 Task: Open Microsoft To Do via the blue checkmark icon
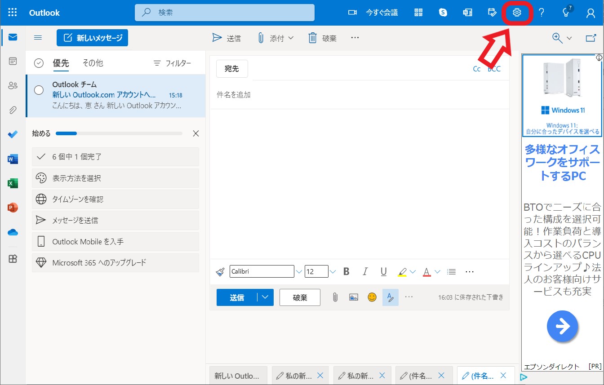pyautogui.click(x=12, y=134)
